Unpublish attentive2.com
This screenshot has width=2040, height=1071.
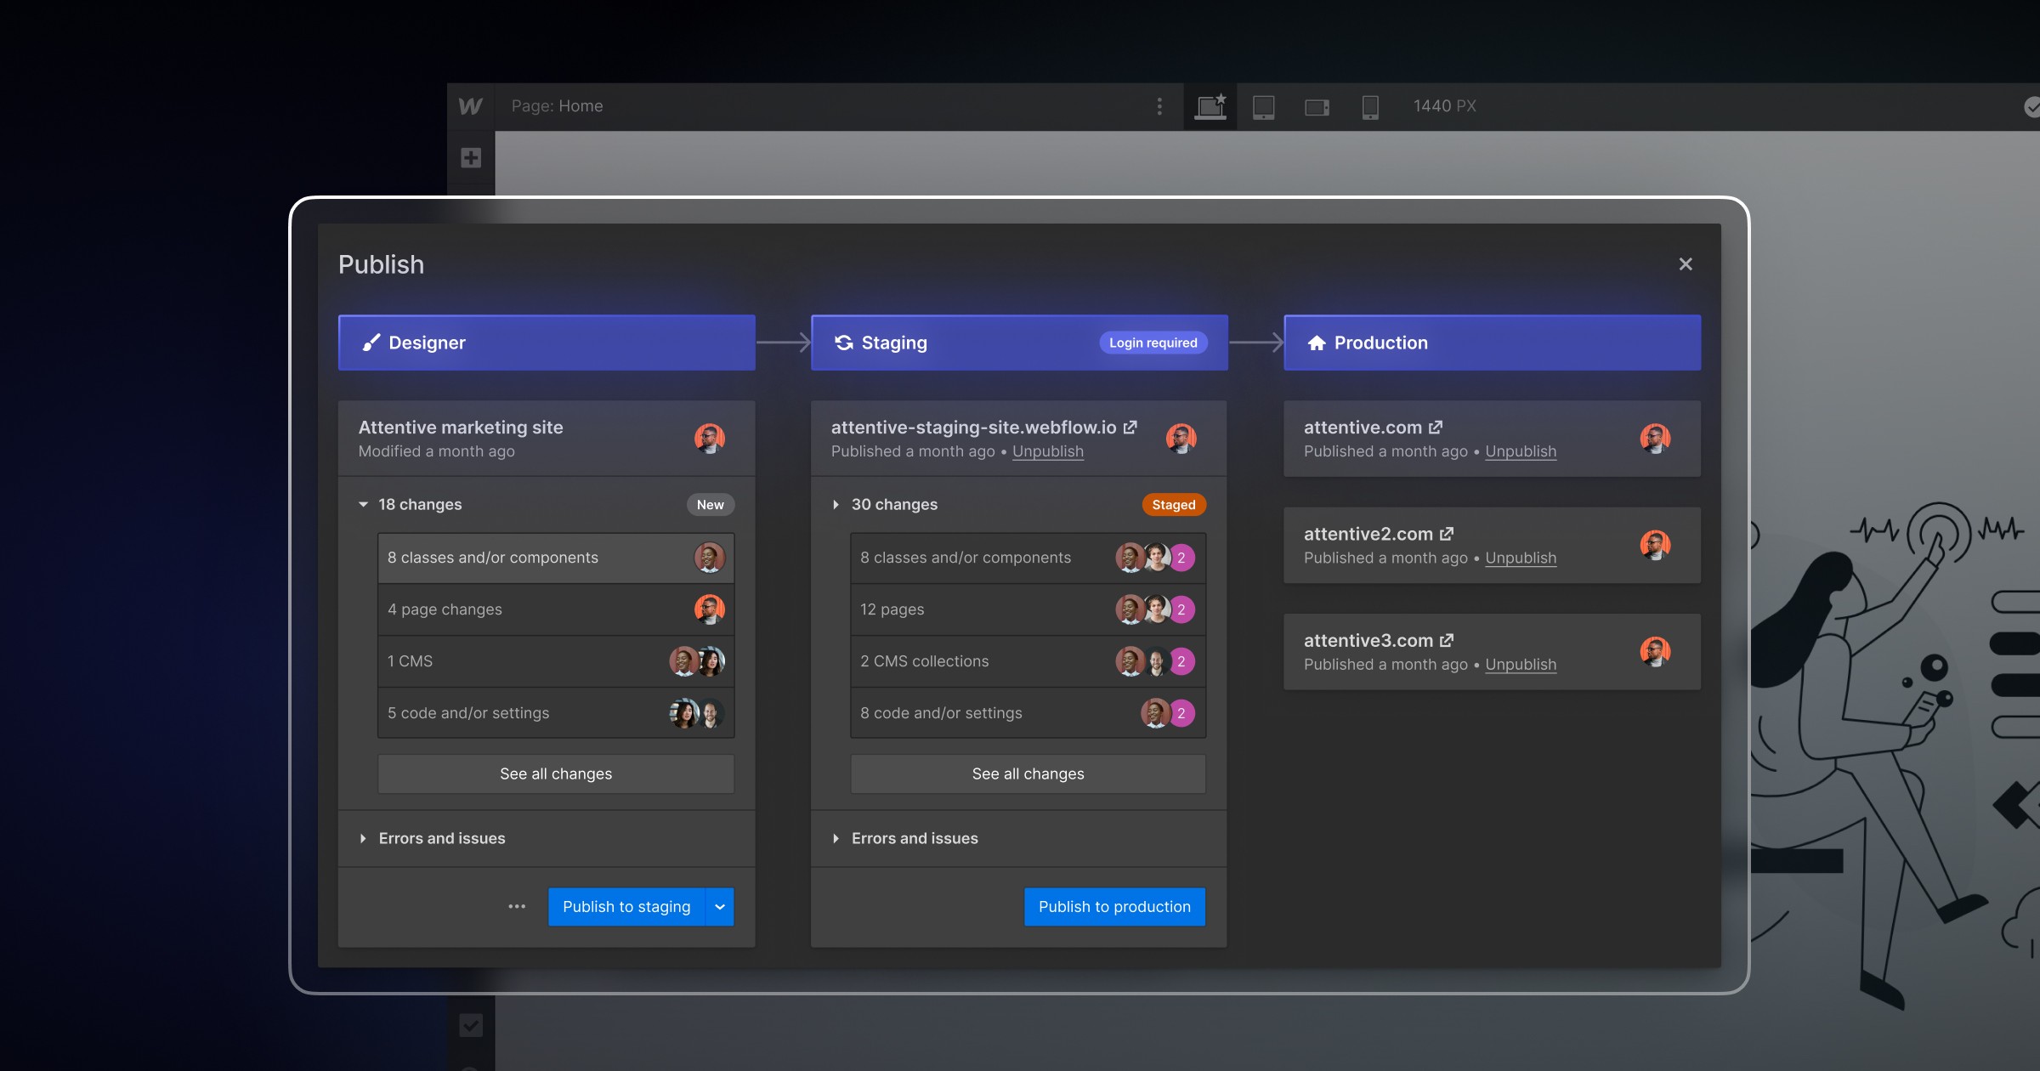(1521, 558)
